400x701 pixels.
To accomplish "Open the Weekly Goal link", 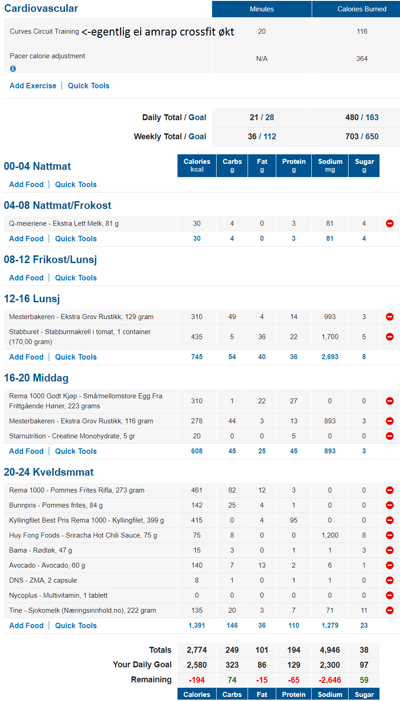I will point(197,137).
